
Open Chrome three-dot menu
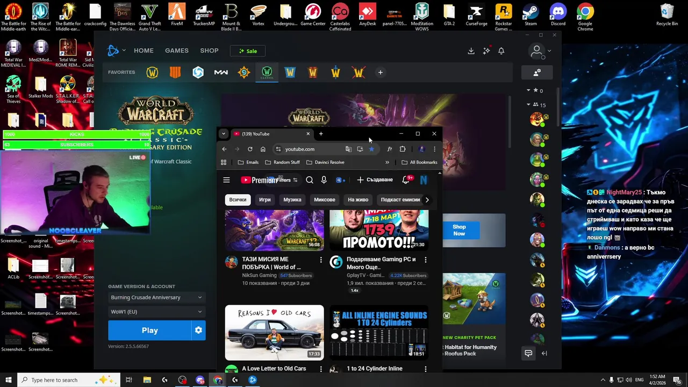[x=434, y=149]
